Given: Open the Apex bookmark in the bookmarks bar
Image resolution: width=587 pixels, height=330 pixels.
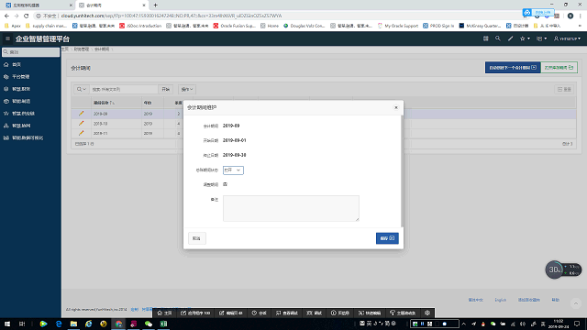Looking at the screenshot, I should tap(12, 26).
